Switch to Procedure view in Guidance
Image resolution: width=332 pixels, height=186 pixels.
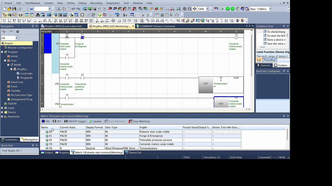pyautogui.click(x=270, y=60)
